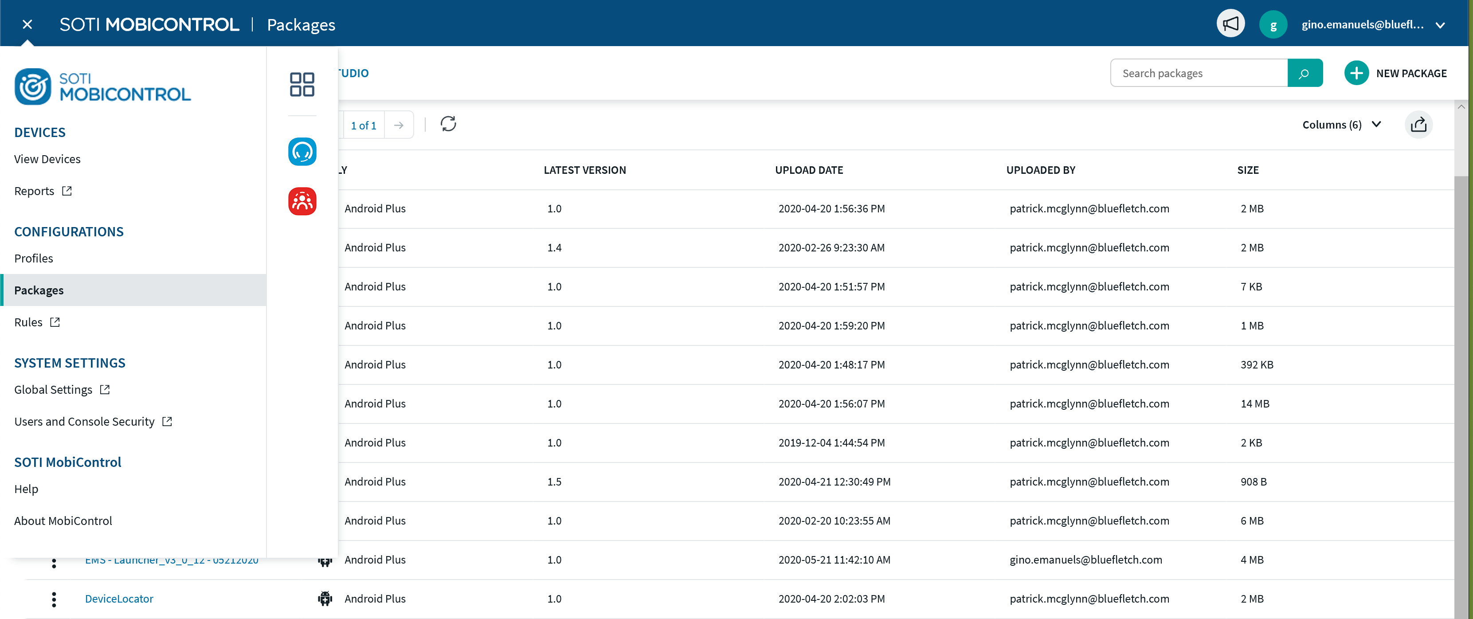
Task: Click the scrollbar up arrow
Action: click(1461, 106)
